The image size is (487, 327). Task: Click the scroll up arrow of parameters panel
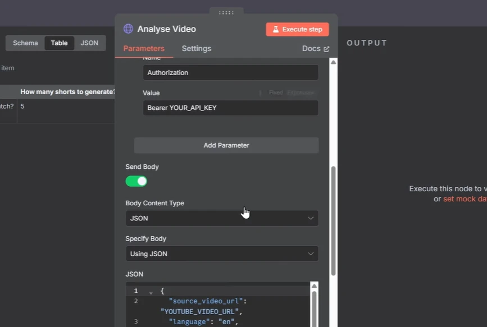(x=333, y=62)
